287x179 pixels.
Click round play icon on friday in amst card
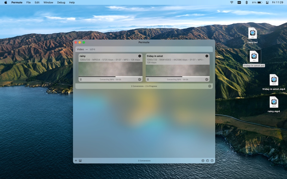(207, 80)
